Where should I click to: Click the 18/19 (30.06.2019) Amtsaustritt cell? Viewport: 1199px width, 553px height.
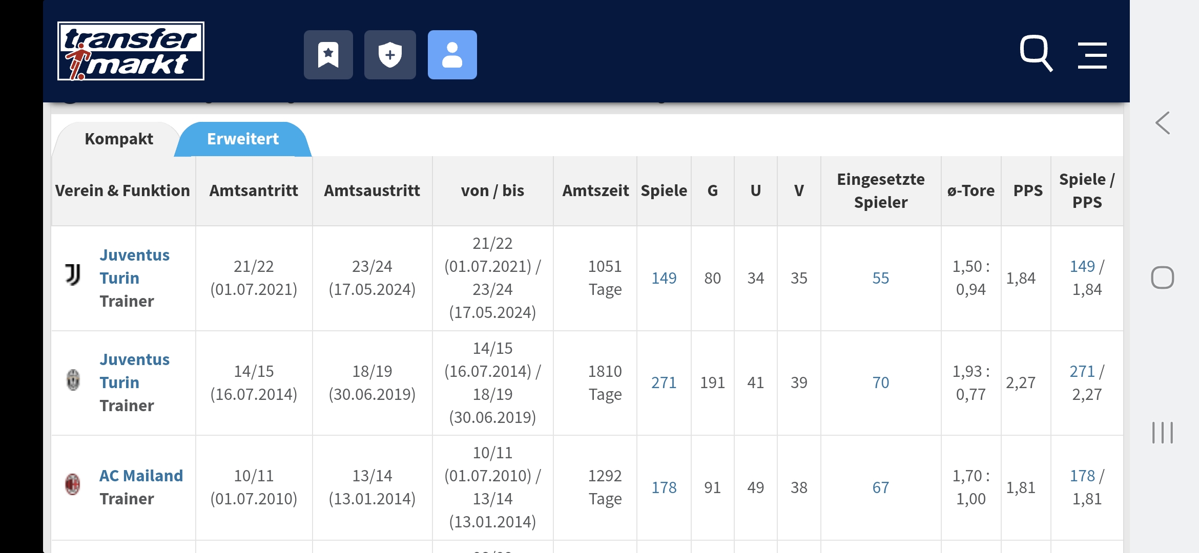(x=372, y=382)
